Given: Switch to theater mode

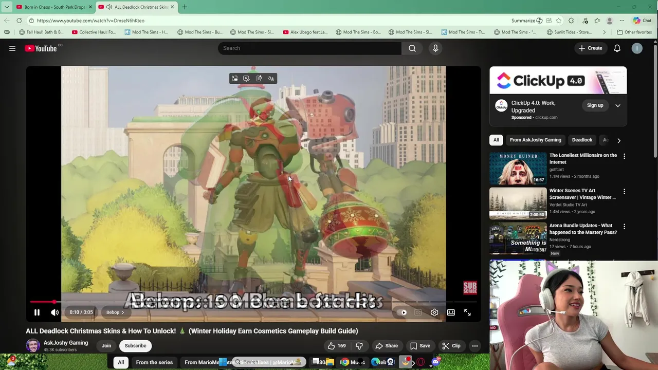Looking at the screenshot, I should (451, 312).
